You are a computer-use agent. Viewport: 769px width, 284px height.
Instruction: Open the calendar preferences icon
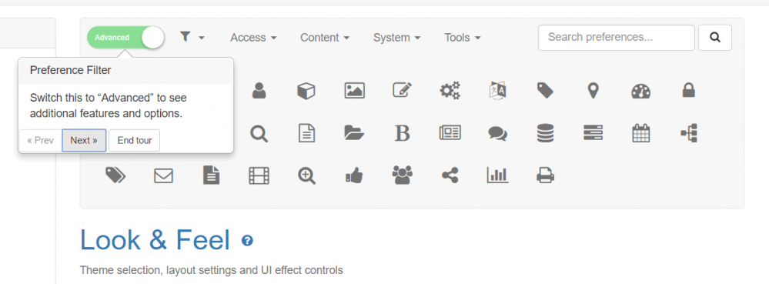pyautogui.click(x=640, y=133)
